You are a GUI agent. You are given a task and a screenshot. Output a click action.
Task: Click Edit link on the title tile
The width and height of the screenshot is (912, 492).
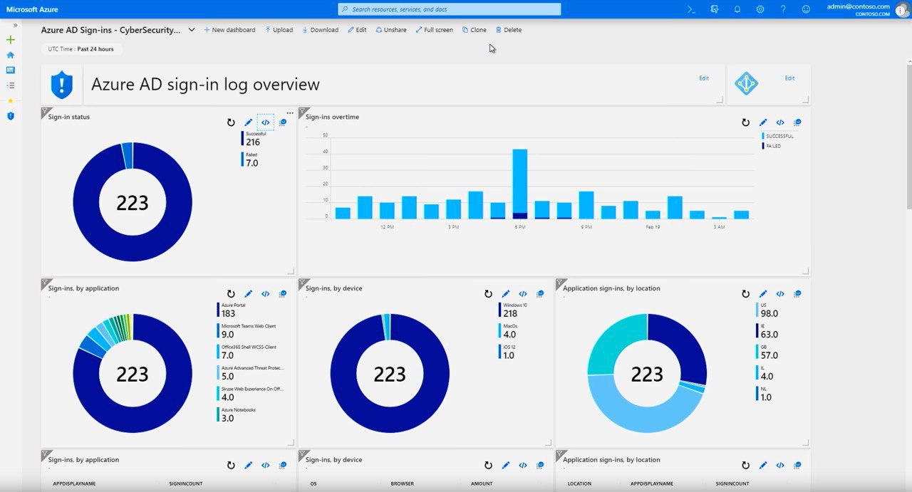704,78
